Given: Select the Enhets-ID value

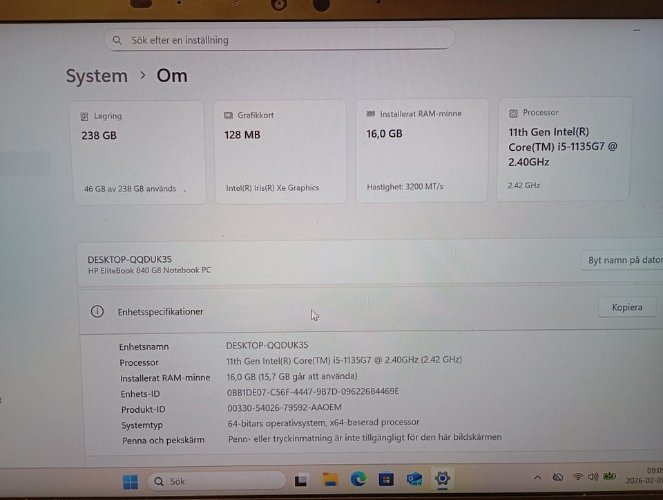Looking at the screenshot, I should coord(313,391).
